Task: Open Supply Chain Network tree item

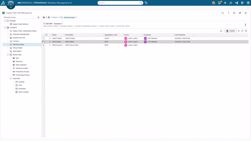Action: coord(20,24)
